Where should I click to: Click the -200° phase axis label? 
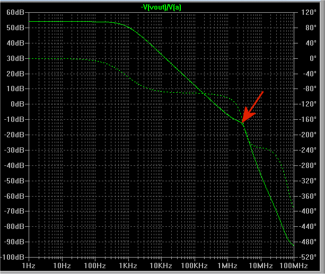tap(308, 135)
